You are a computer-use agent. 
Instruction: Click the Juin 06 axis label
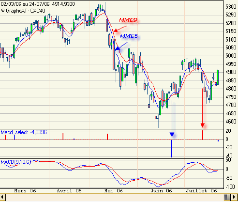[161, 191]
